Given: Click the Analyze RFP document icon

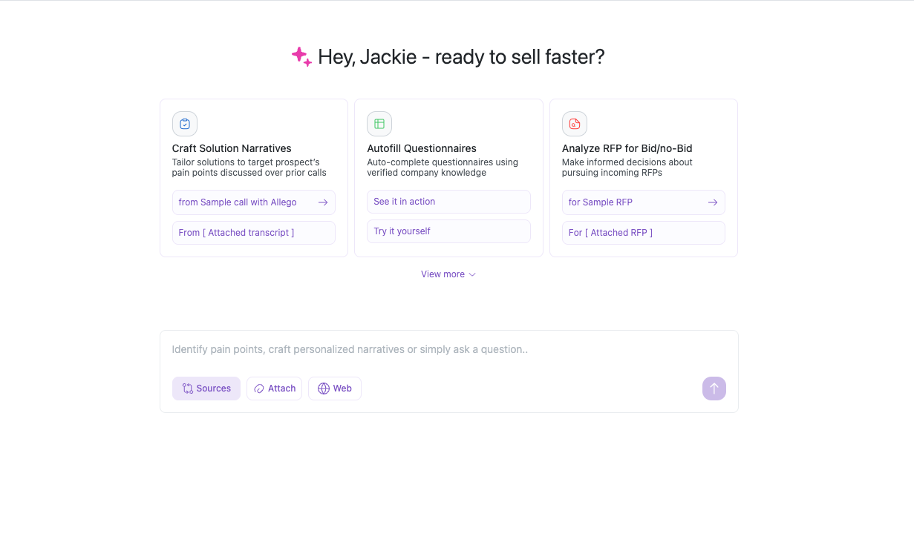Looking at the screenshot, I should click(574, 124).
